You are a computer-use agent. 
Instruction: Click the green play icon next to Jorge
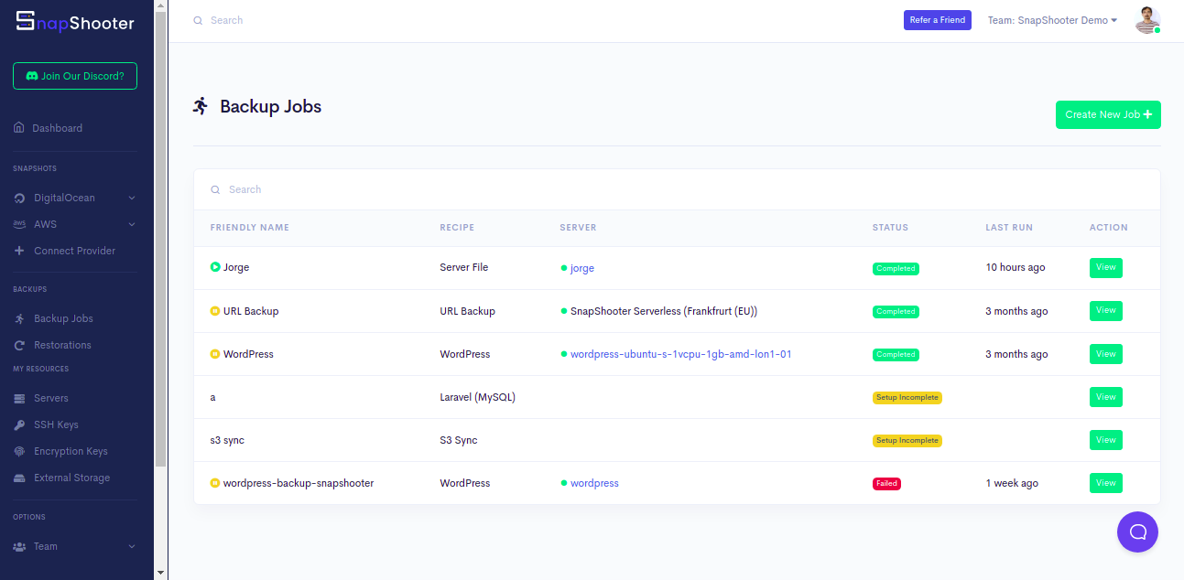click(215, 267)
